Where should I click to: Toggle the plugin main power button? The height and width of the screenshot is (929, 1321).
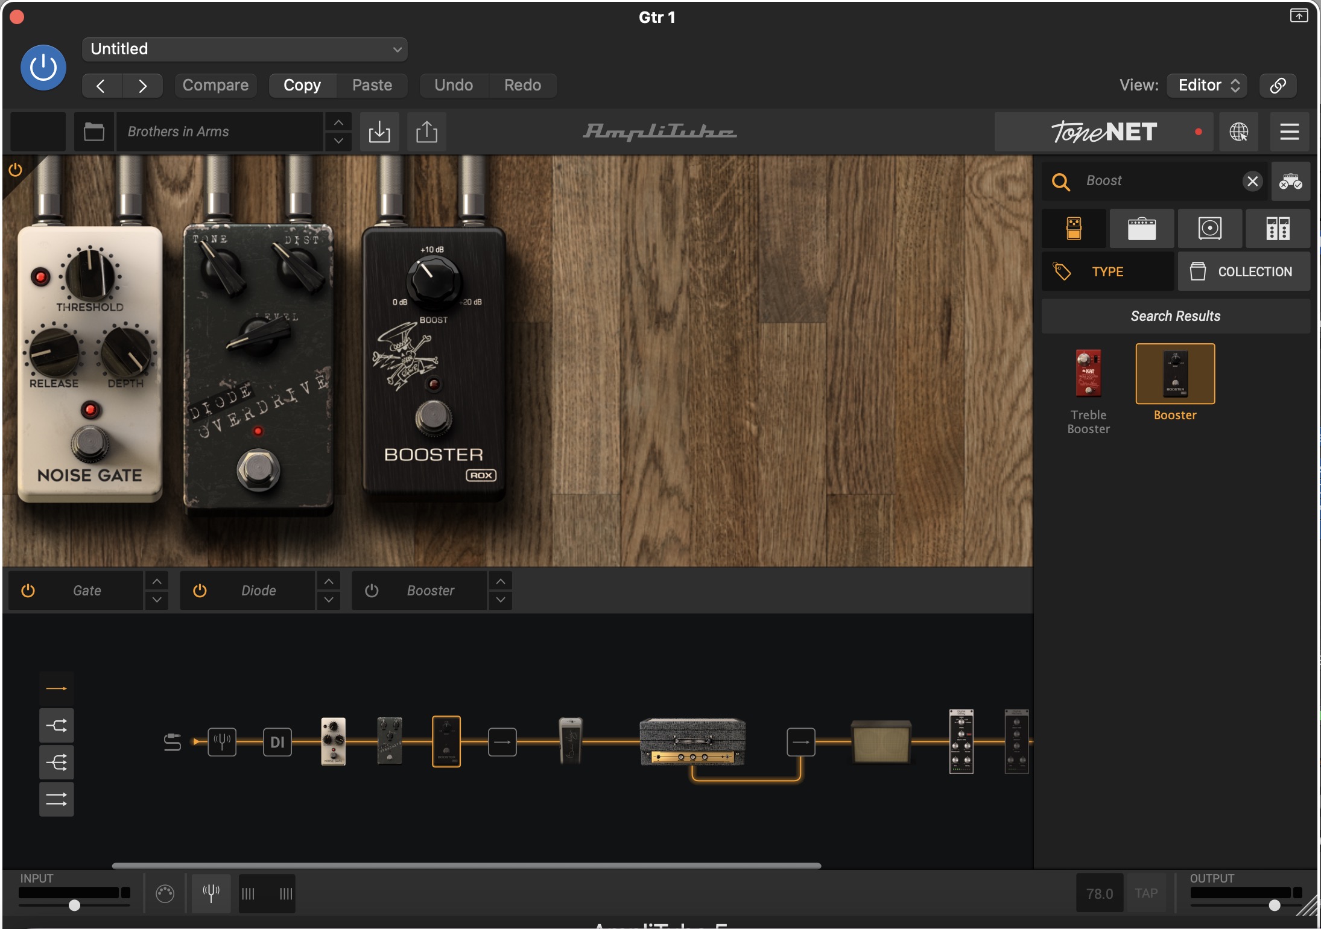pos(43,68)
